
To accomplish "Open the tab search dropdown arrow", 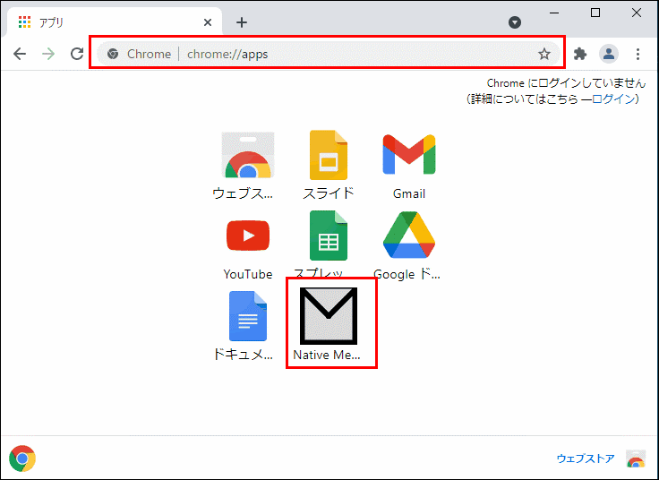I will pyautogui.click(x=515, y=22).
